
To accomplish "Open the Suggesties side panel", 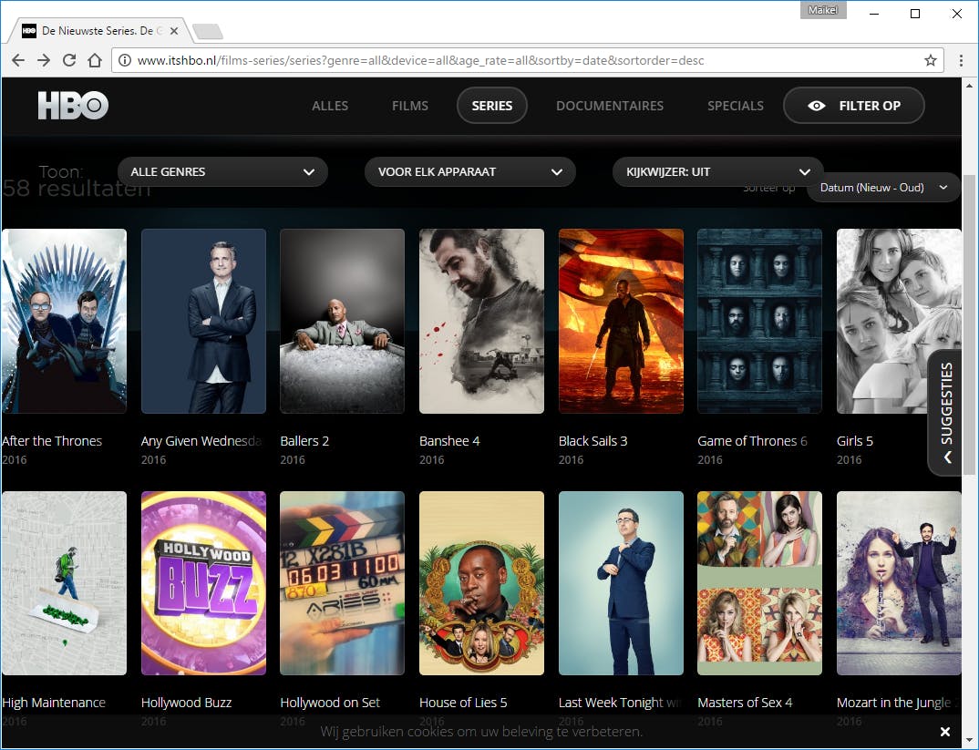I will [946, 412].
